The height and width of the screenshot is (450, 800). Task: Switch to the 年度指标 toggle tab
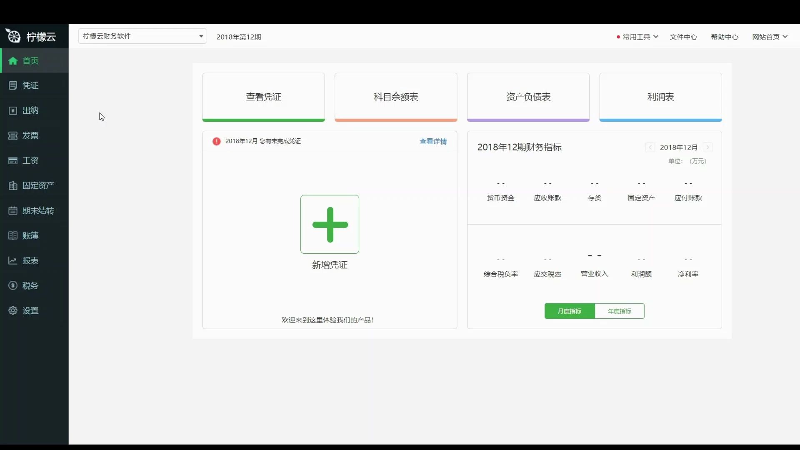coord(620,311)
